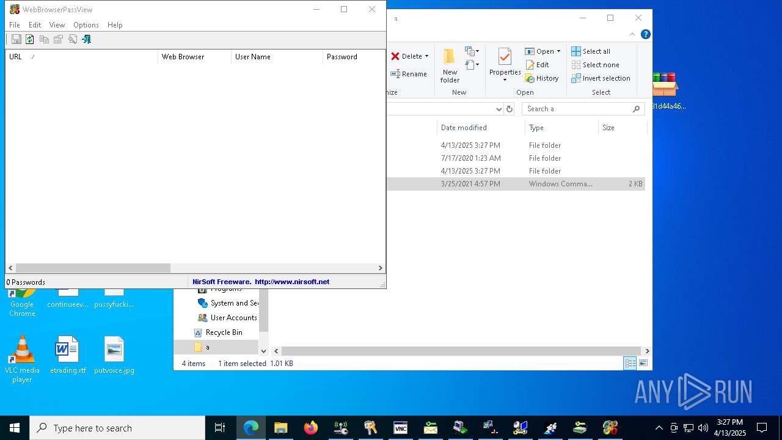Viewport: 782px width, 440px height.
Task: Click right arrow of WebBrowserPassView horizontal scrollbar
Action: 380,268
